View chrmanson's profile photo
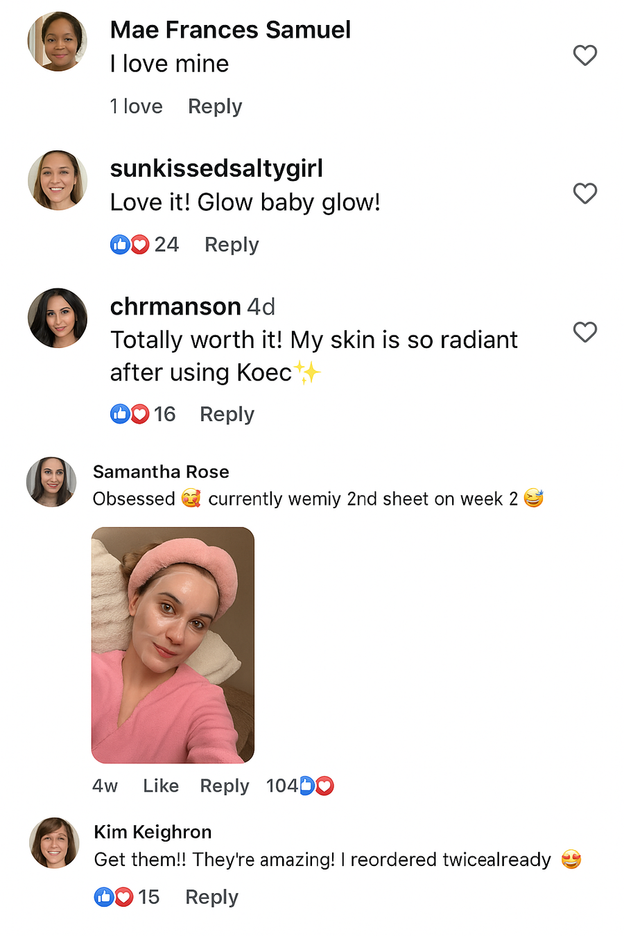The image size is (624, 936). click(x=58, y=318)
